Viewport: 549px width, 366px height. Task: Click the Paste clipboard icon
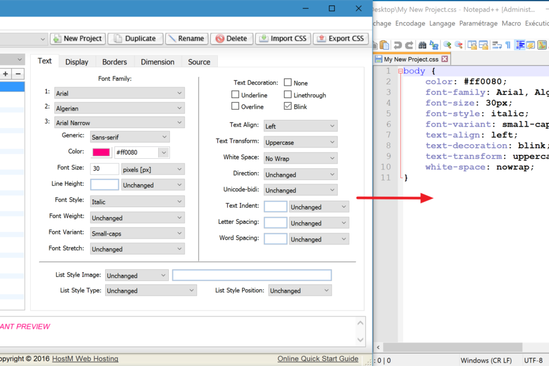click(x=384, y=45)
